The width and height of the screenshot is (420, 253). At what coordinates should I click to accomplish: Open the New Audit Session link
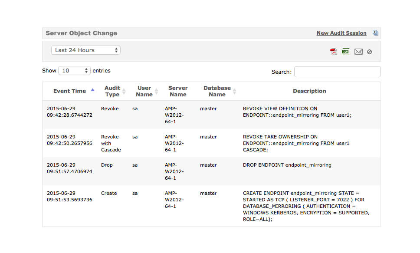pyautogui.click(x=341, y=33)
